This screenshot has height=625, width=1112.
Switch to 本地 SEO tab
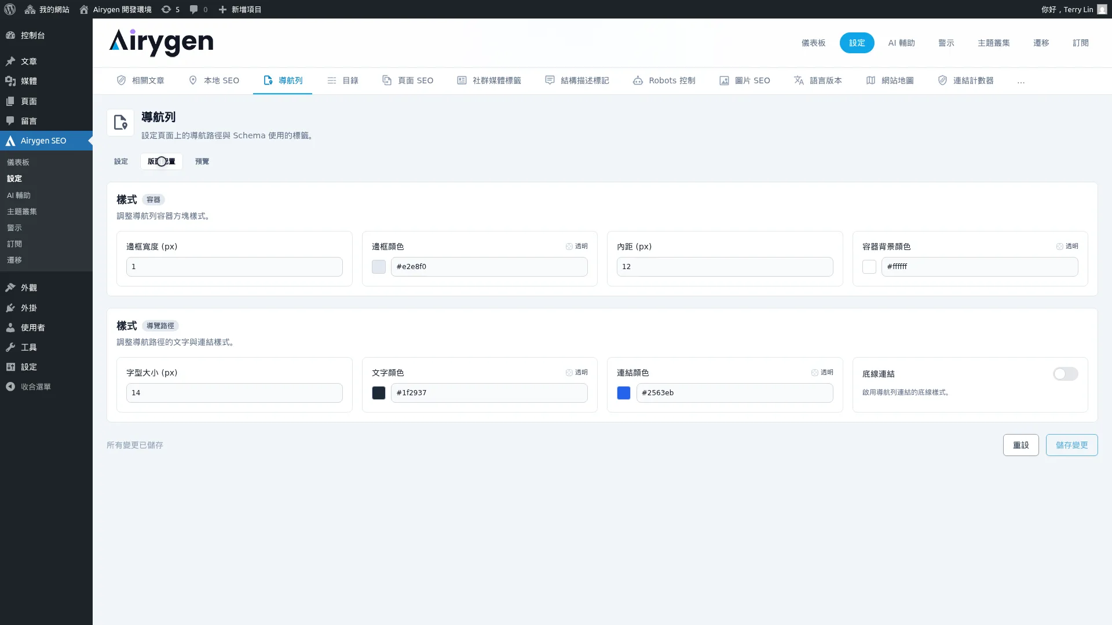(x=214, y=80)
